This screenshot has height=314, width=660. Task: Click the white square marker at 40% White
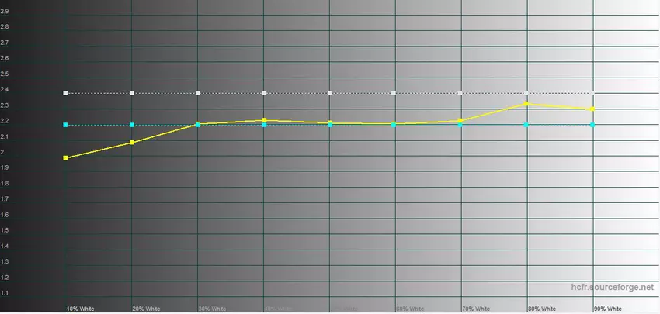[x=264, y=93]
